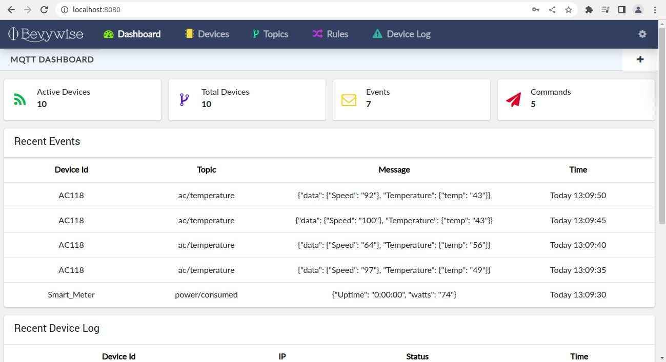This screenshot has height=362, width=666.
Task: Click the Beyywise logo
Action: [x=45, y=34]
